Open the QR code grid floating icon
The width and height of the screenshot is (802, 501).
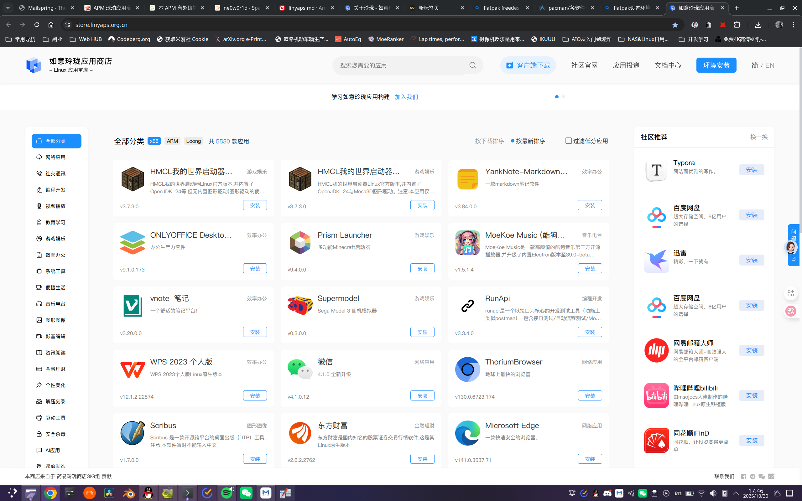791,293
